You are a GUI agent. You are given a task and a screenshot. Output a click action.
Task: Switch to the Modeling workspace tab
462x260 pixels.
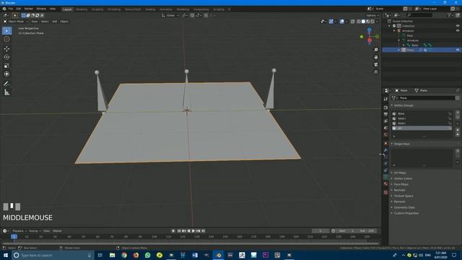click(82, 9)
